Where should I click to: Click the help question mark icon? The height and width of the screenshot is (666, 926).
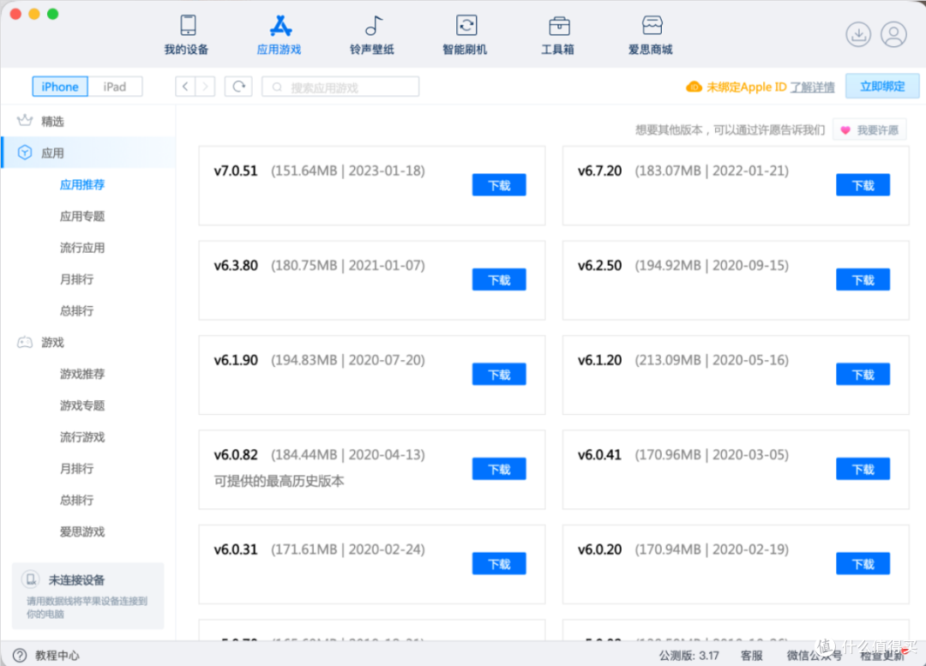coord(20,656)
